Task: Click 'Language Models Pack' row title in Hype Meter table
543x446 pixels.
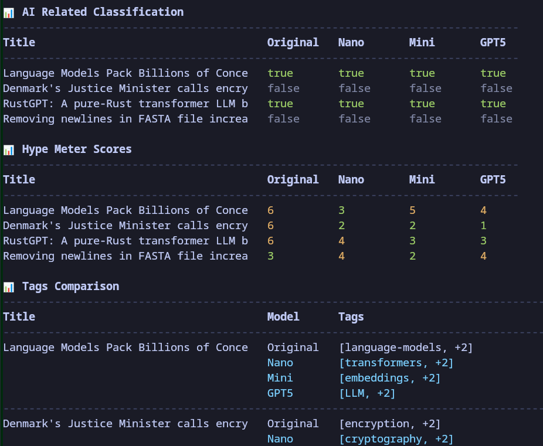Action: [x=125, y=210]
